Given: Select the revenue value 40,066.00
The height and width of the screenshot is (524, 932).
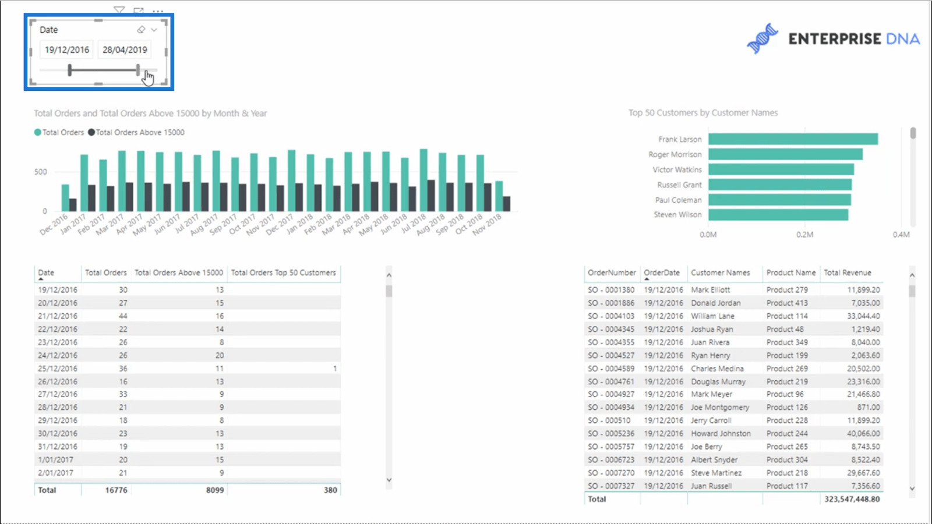Looking at the screenshot, I should [864, 434].
